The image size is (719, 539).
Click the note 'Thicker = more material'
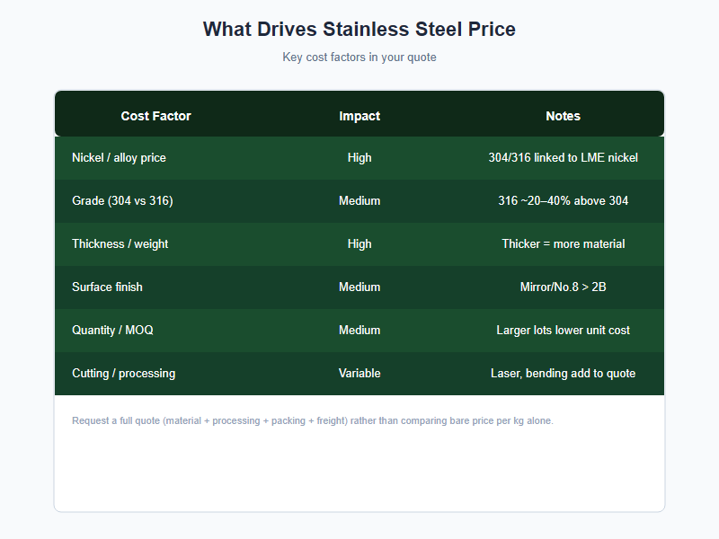coord(564,243)
